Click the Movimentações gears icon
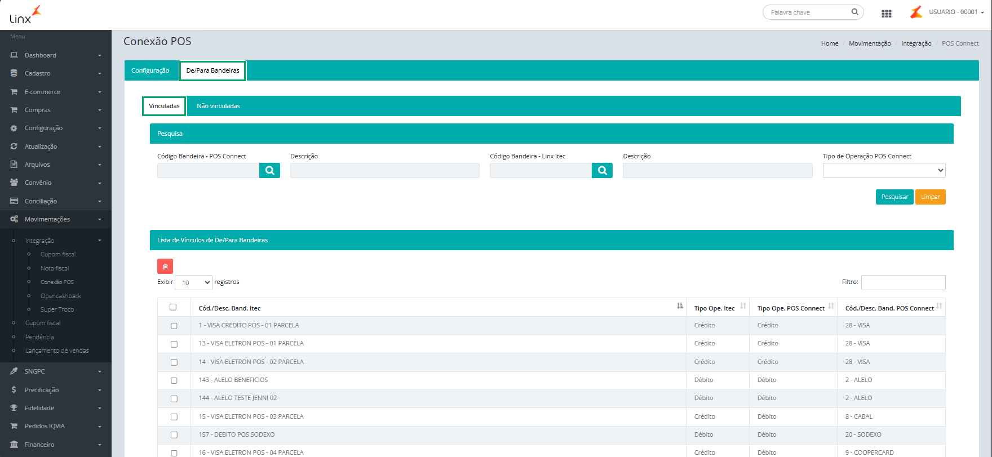The width and height of the screenshot is (992, 457). 14,219
